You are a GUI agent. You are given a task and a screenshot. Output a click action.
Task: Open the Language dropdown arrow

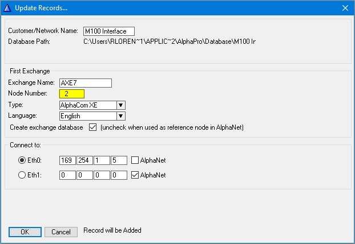pos(121,116)
